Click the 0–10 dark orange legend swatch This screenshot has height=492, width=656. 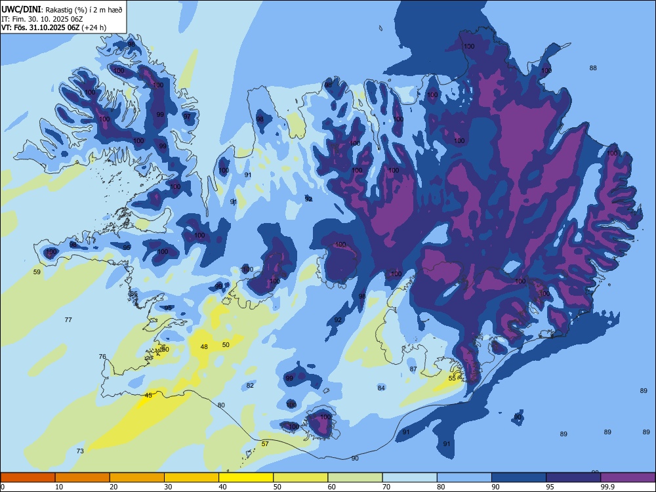tap(28, 478)
